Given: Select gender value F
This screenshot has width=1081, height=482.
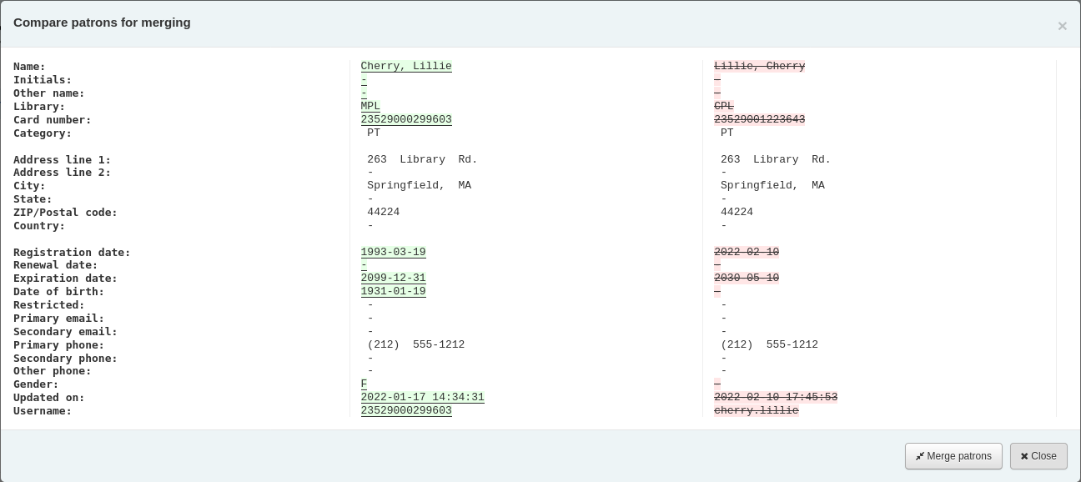Looking at the screenshot, I should pyautogui.click(x=364, y=384).
